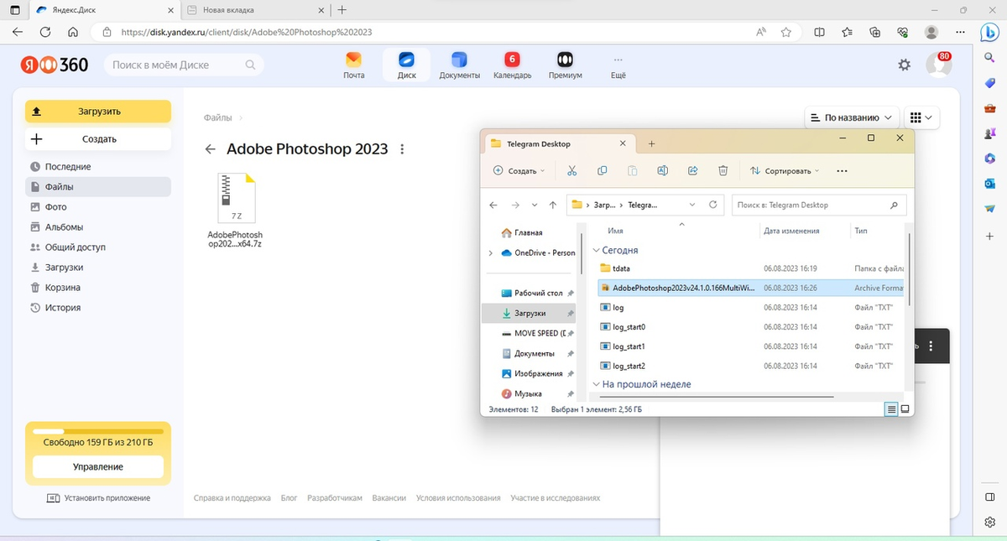Click Delete trash icon in Explorer toolbar
Screen dimensions: 1007x541
pyautogui.click(x=723, y=170)
